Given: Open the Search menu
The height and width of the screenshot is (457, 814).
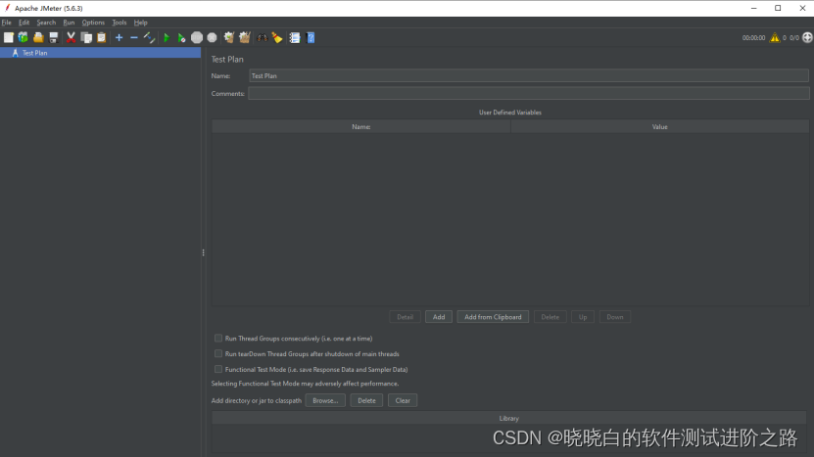Looking at the screenshot, I should click(46, 23).
